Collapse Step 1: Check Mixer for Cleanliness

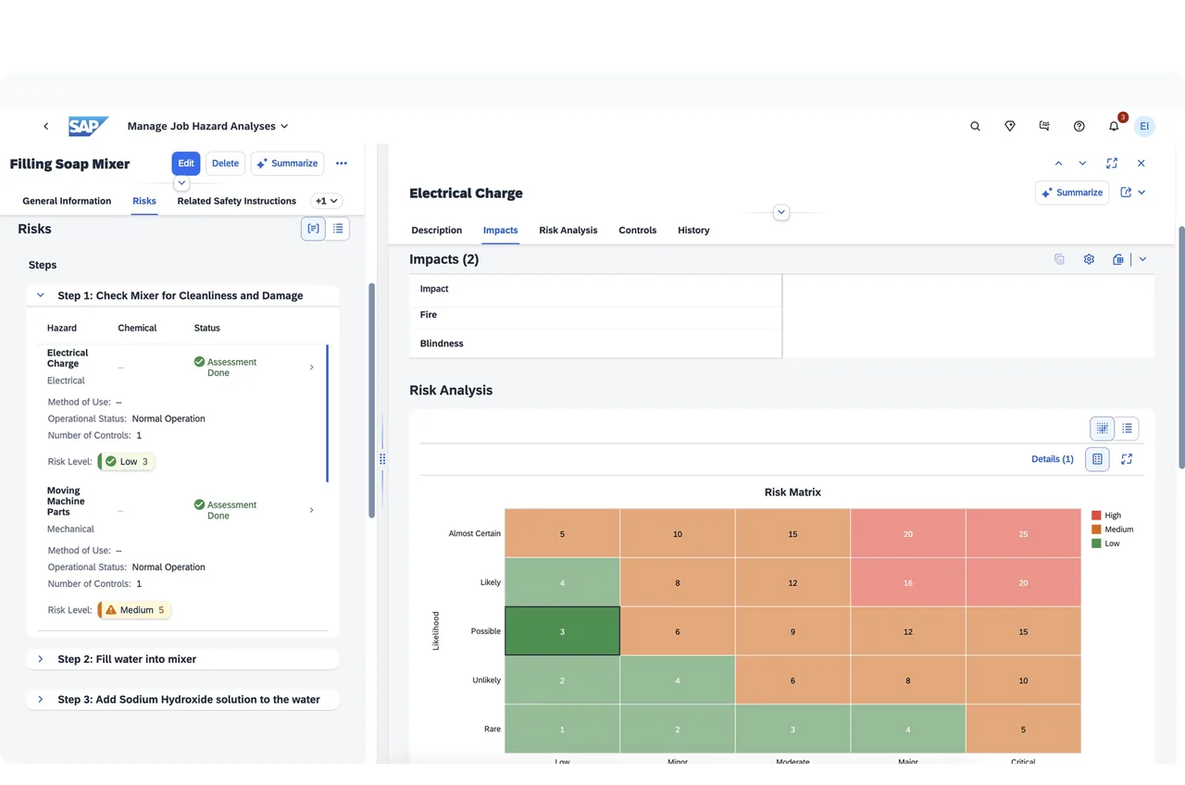pos(41,295)
